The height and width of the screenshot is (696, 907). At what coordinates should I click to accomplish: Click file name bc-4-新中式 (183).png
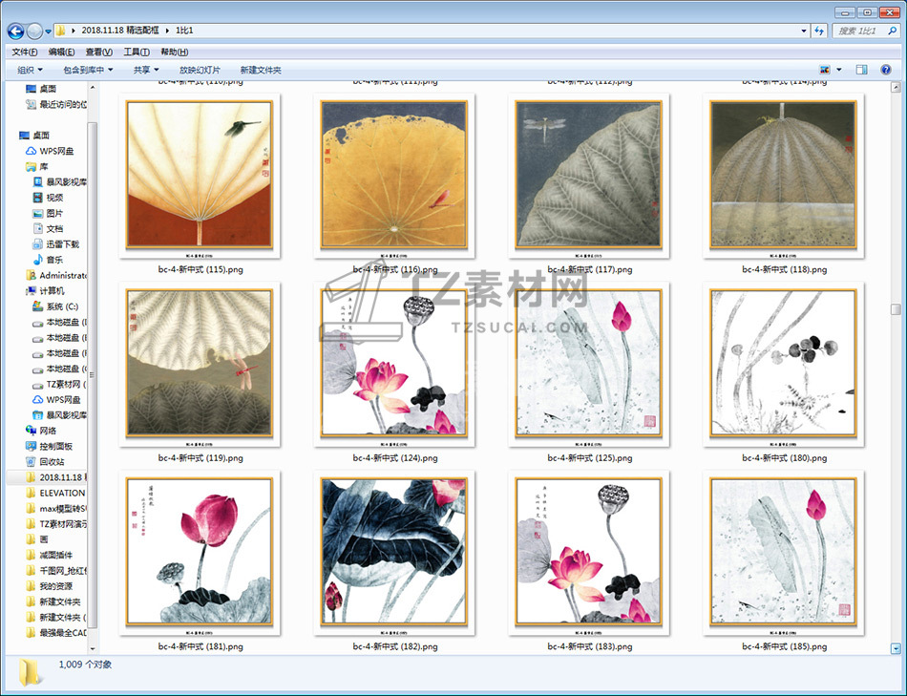coord(589,646)
